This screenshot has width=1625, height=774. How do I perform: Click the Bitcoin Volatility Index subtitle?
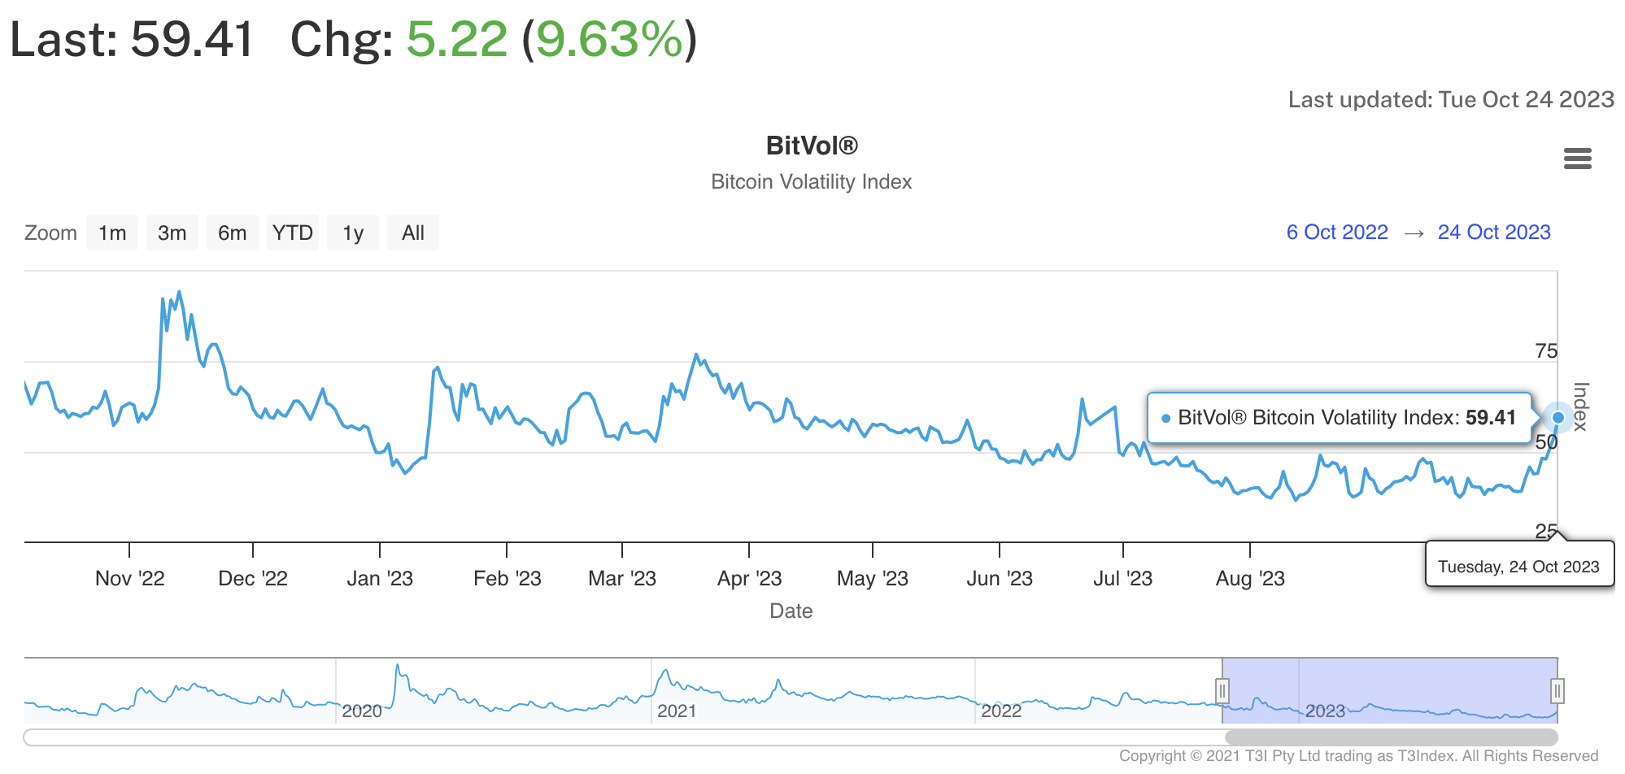[812, 181]
